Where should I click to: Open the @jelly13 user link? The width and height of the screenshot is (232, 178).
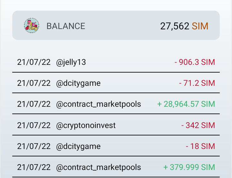pos(71,62)
